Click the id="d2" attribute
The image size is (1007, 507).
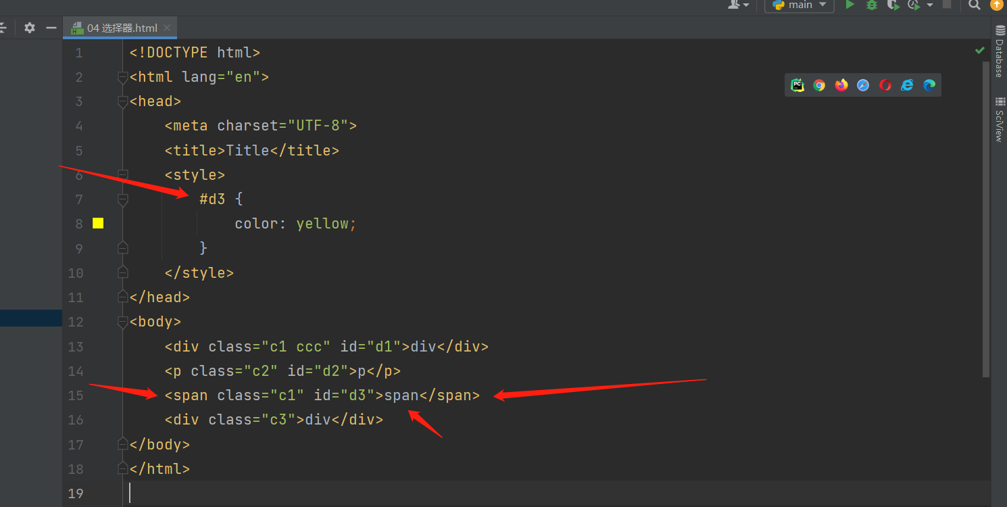coord(318,371)
